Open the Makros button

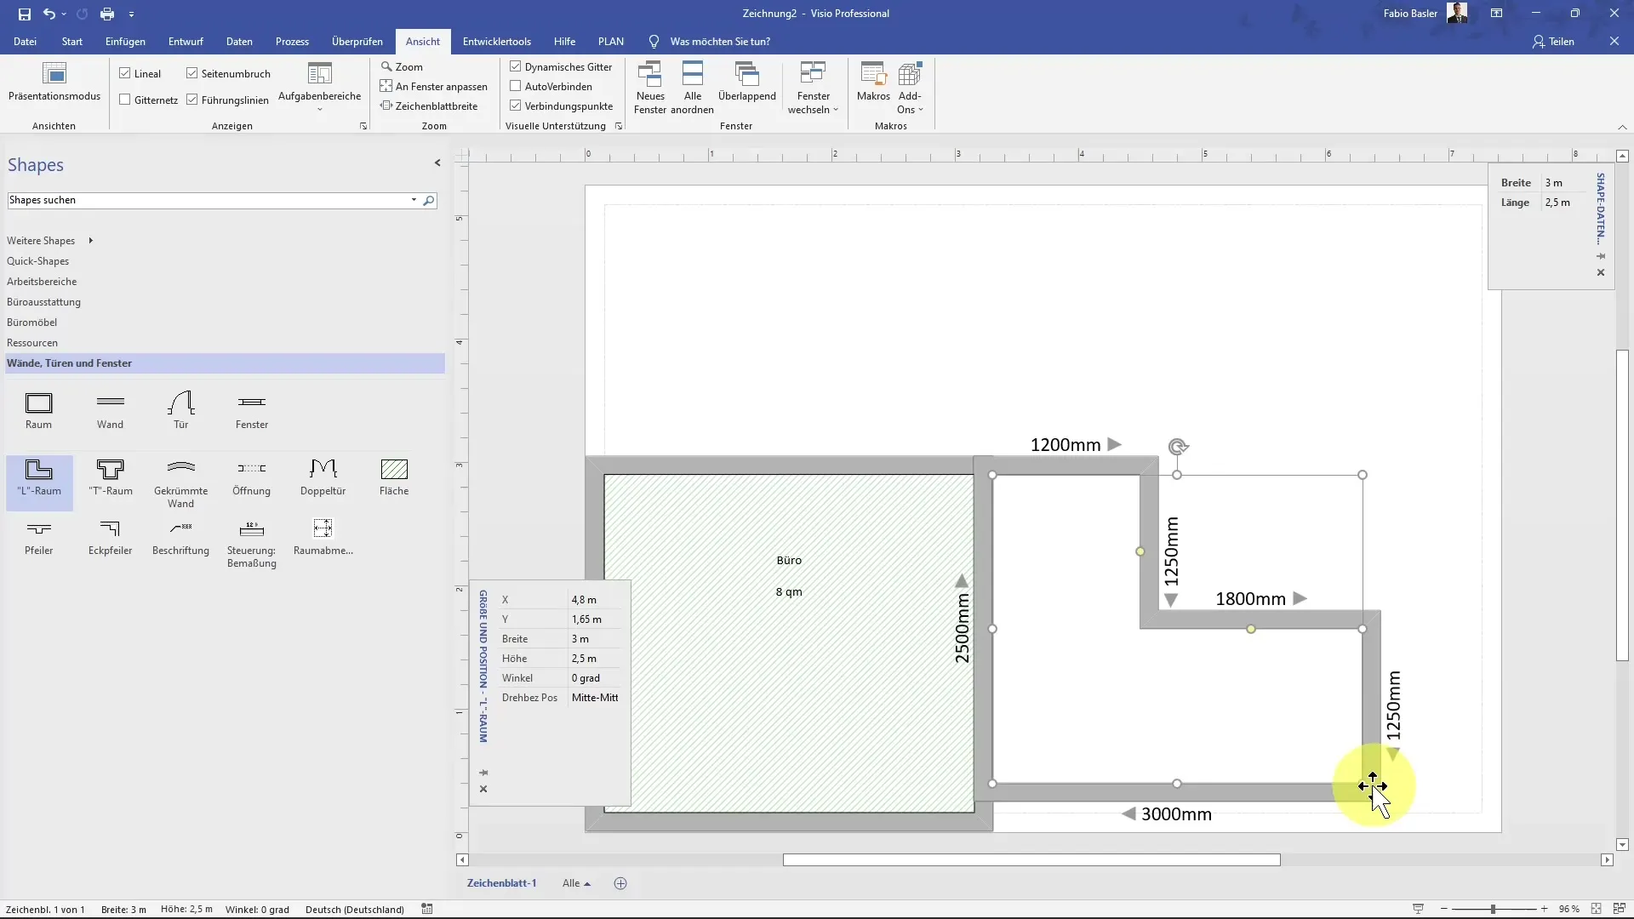point(873,83)
